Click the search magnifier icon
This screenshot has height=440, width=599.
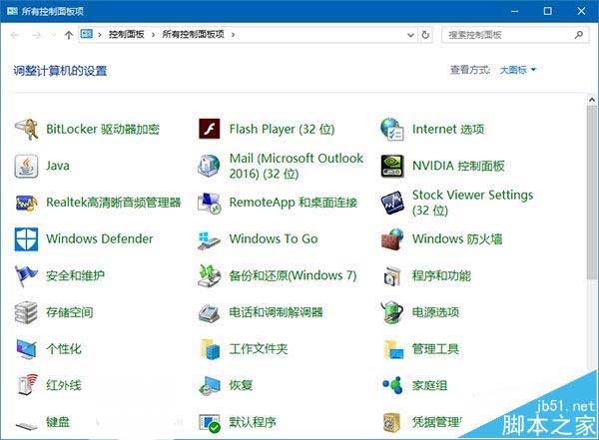pos(579,35)
